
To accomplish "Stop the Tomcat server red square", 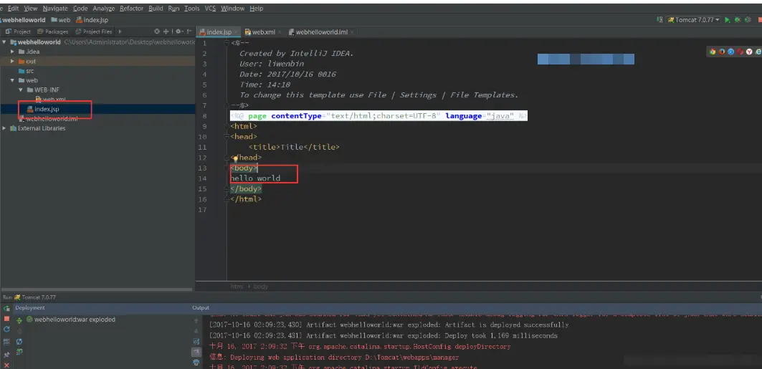I will tap(6, 319).
